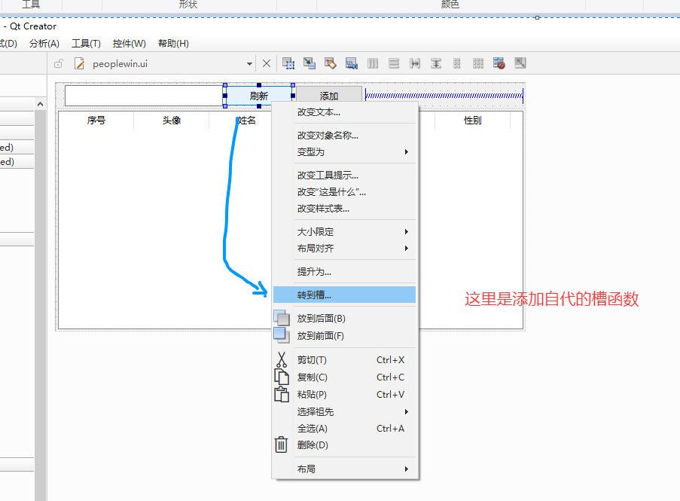
Task: Open the 帮助(H) menu
Action: coord(173,44)
